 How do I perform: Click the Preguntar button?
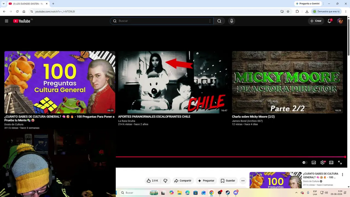206,181
